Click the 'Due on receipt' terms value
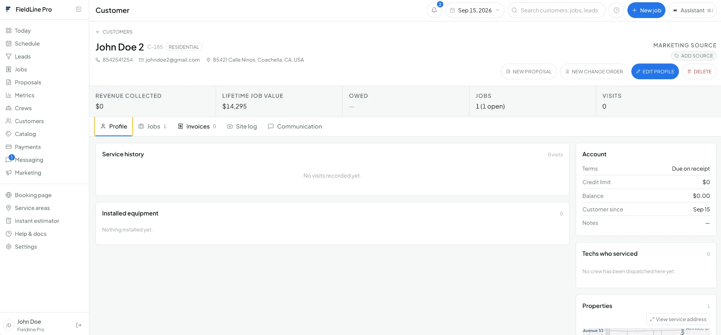 [x=691, y=169]
